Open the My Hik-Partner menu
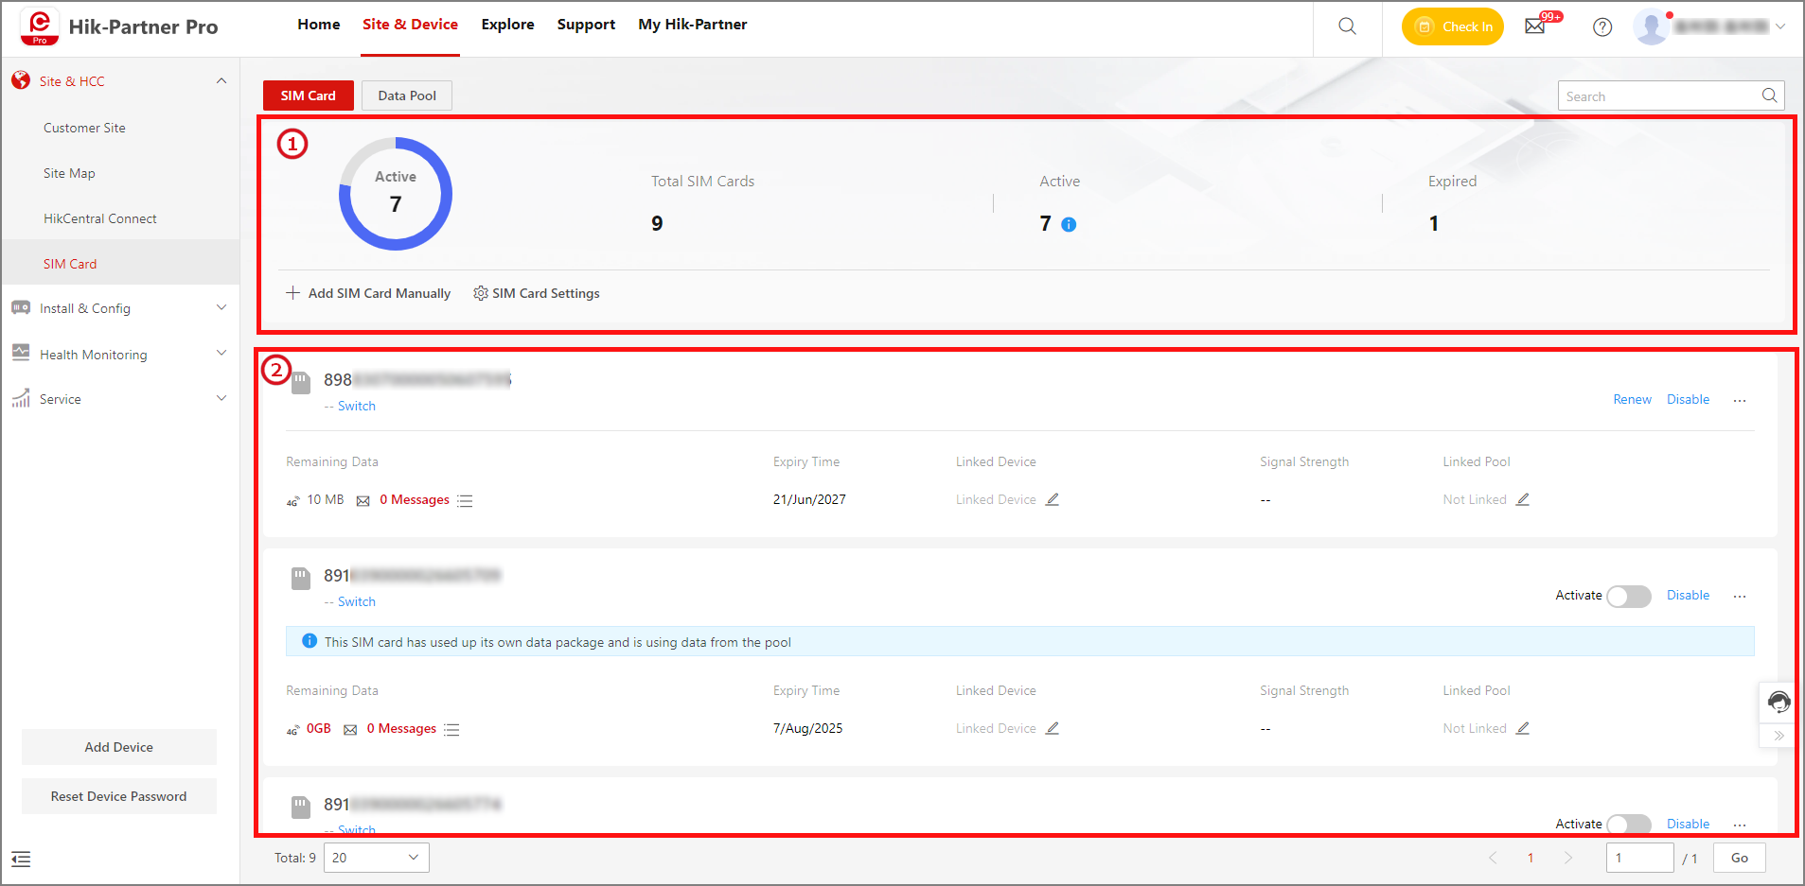 (x=693, y=25)
